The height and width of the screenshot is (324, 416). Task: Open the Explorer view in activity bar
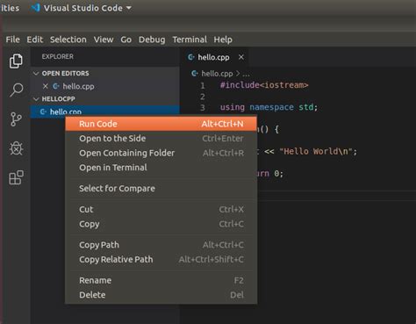tap(16, 61)
